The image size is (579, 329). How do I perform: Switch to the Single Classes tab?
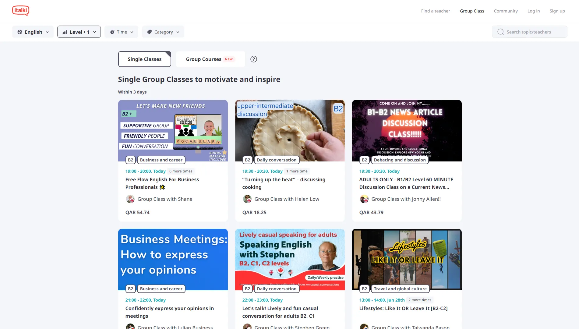pos(145,59)
